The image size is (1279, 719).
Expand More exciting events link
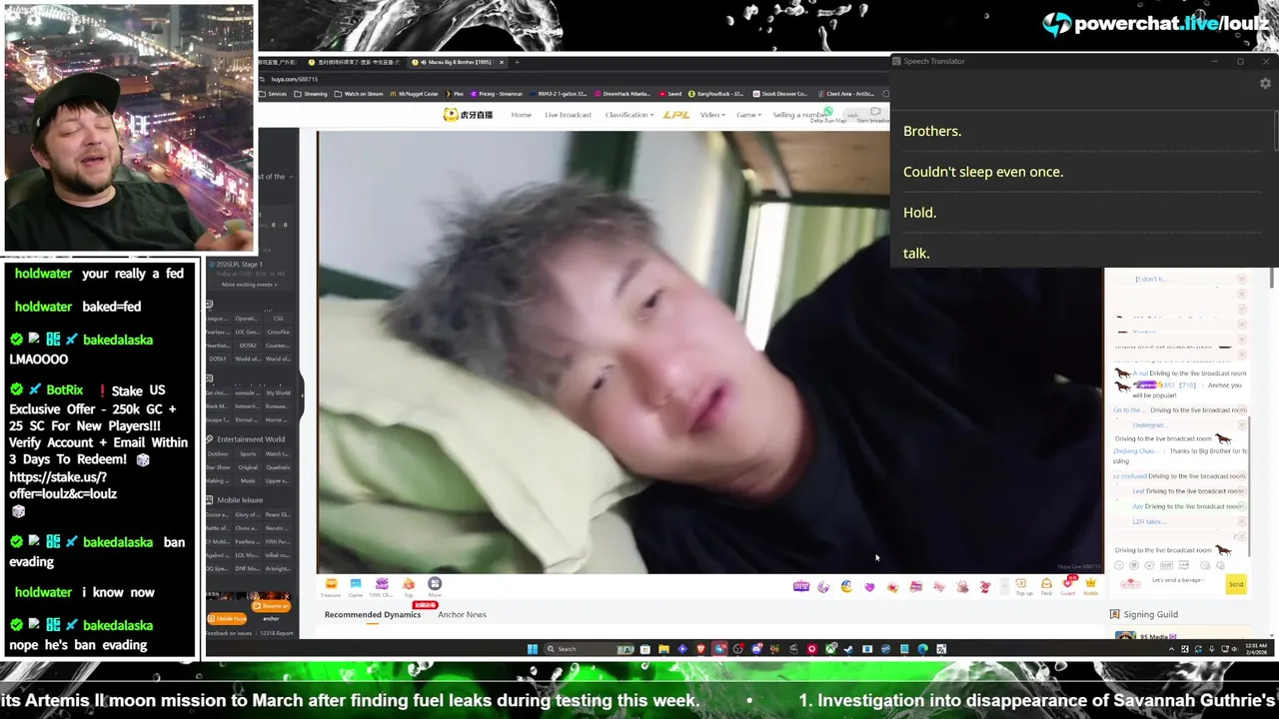[x=249, y=285]
